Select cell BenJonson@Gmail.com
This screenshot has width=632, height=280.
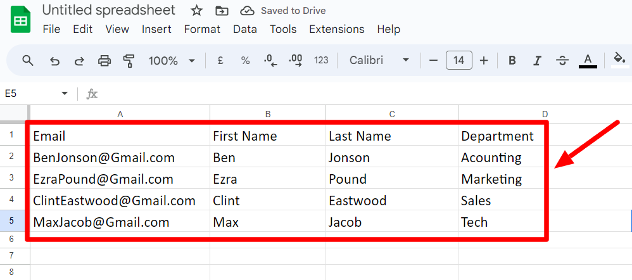[x=120, y=156]
